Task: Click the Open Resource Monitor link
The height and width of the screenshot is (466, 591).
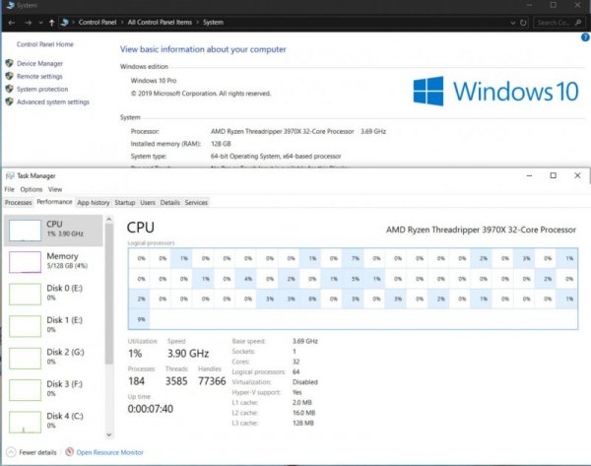Action: click(x=109, y=452)
